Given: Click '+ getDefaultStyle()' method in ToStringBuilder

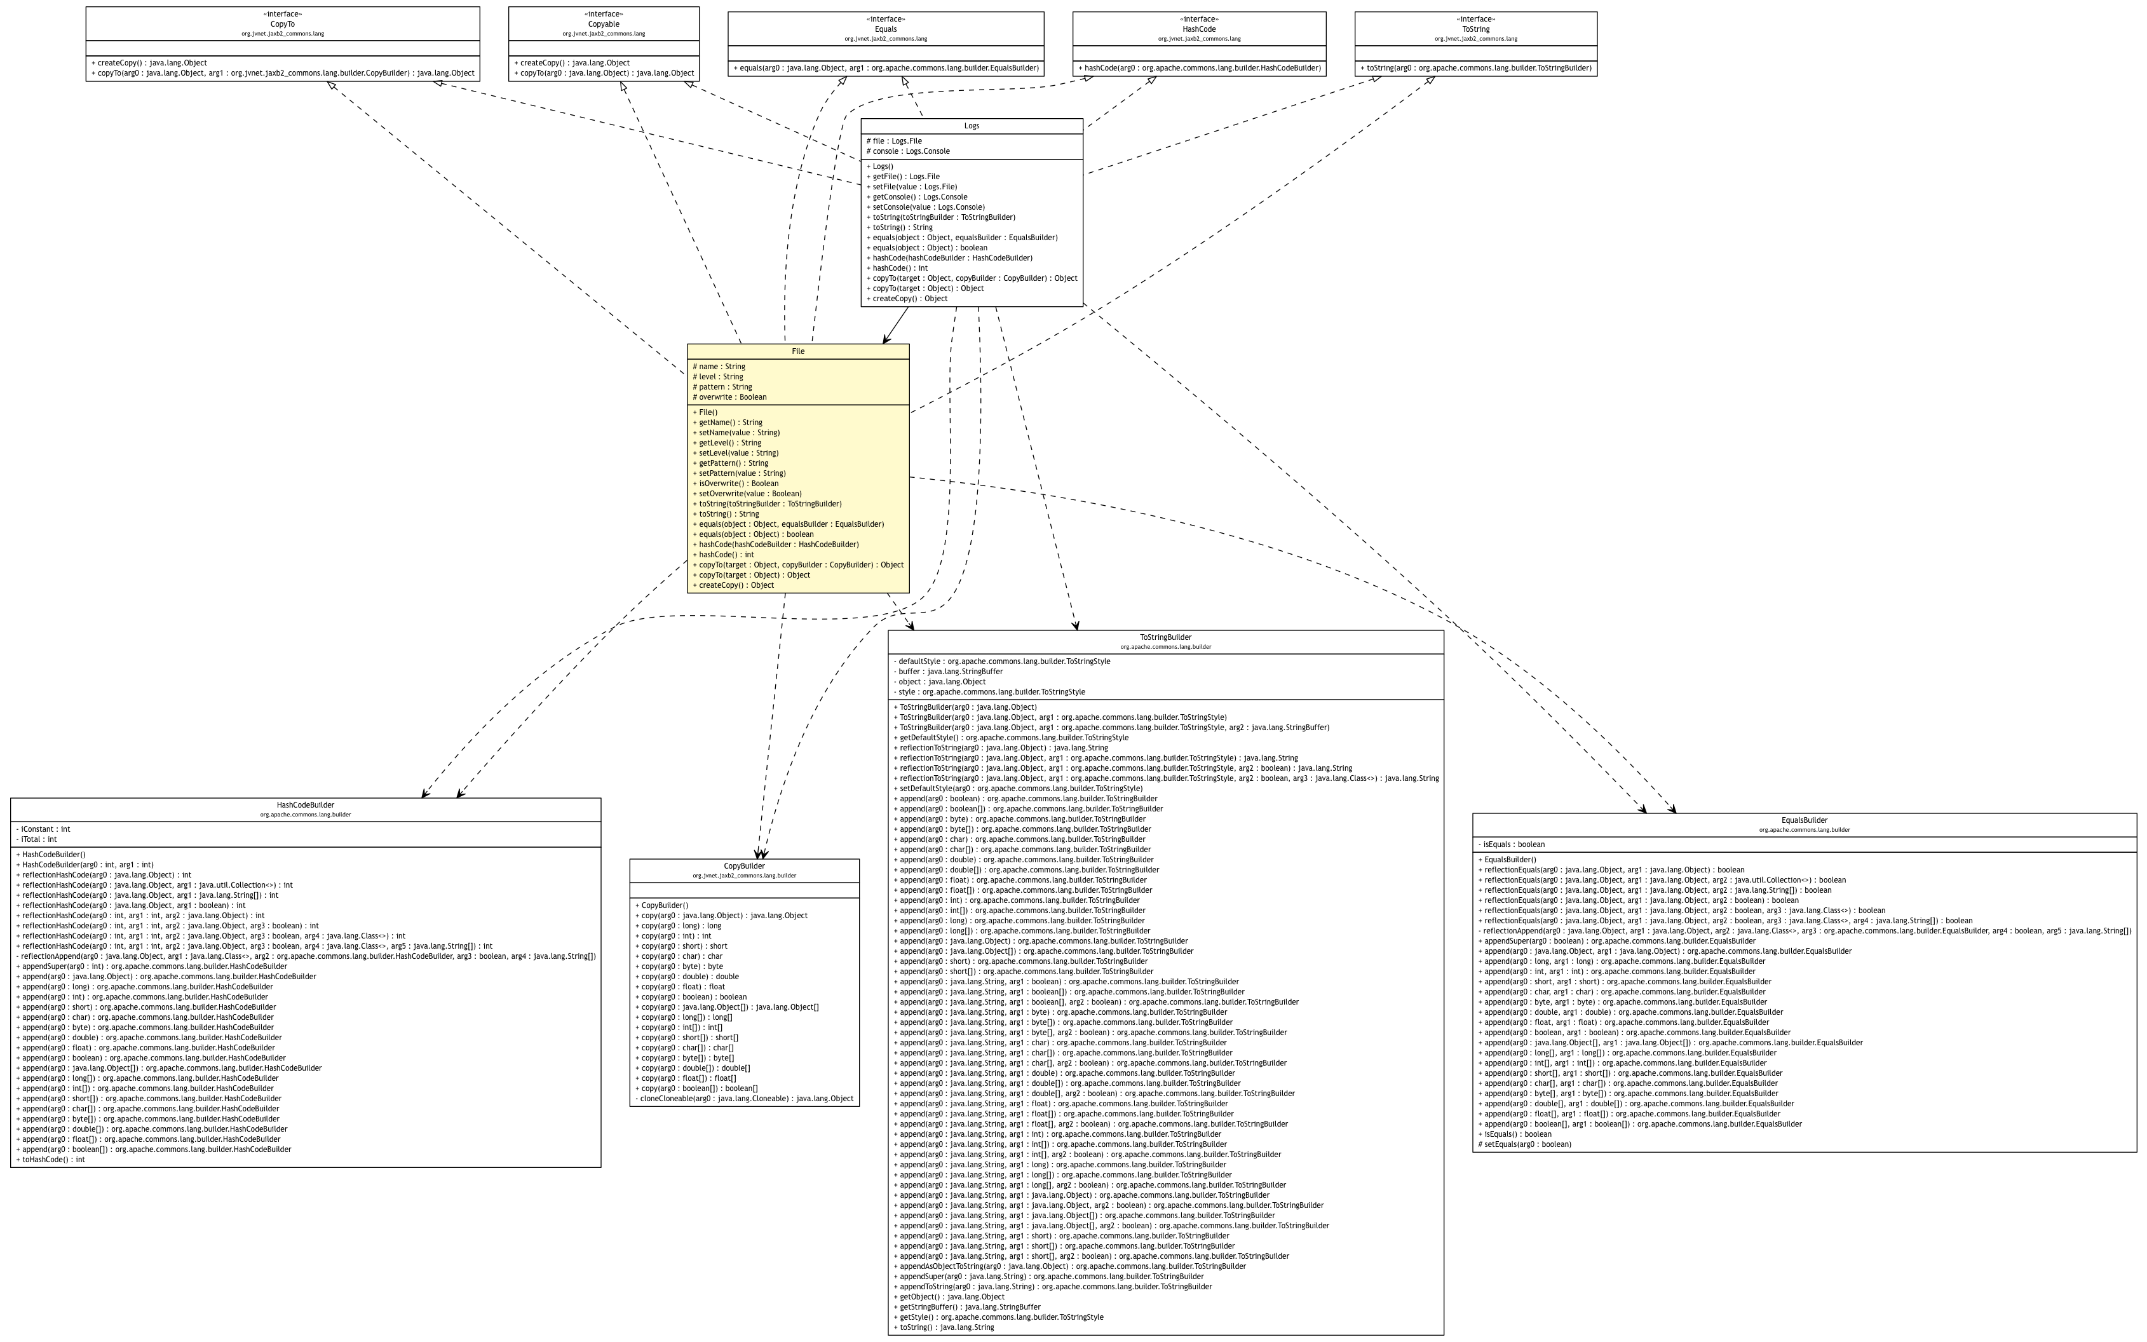Looking at the screenshot, I should 1011,738.
